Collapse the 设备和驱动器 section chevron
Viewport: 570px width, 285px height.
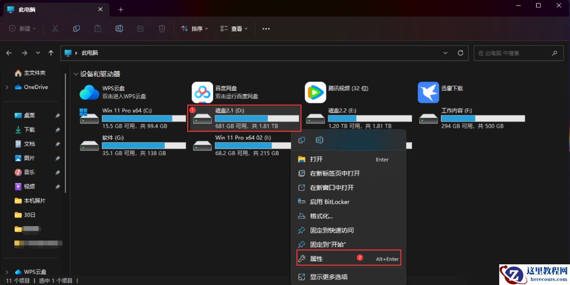(x=76, y=74)
